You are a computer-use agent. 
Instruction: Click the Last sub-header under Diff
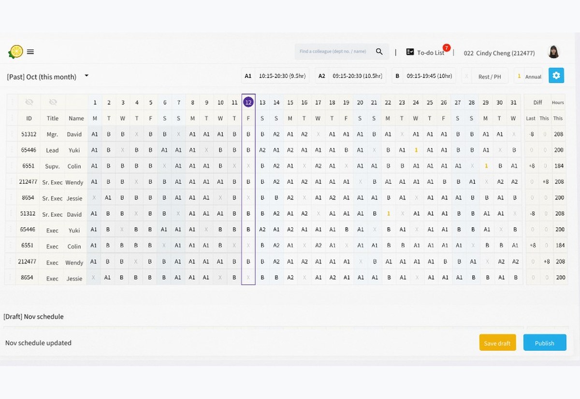click(x=531, y=118)
